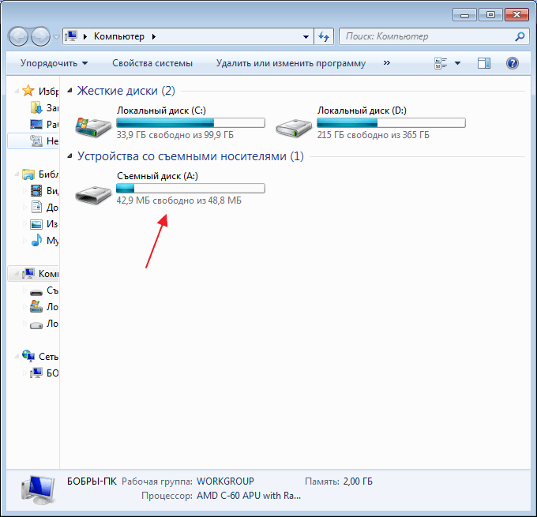Click the computer icon in address bar
This screenshot has width=537, height=517.
point(71,36)
